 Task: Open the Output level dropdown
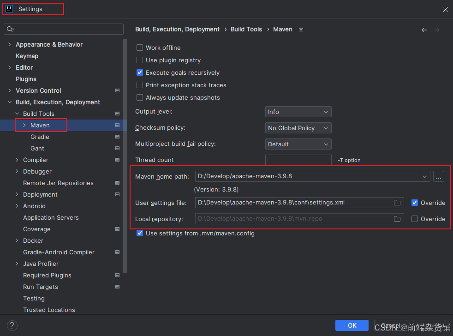pyautogui.click(x=298, y=112)
